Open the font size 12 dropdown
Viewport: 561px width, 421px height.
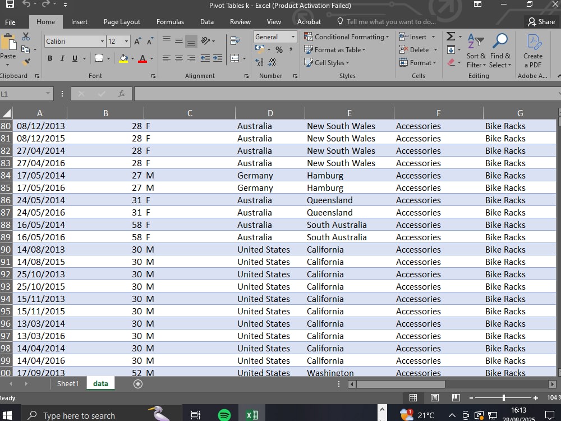(126, 41)
